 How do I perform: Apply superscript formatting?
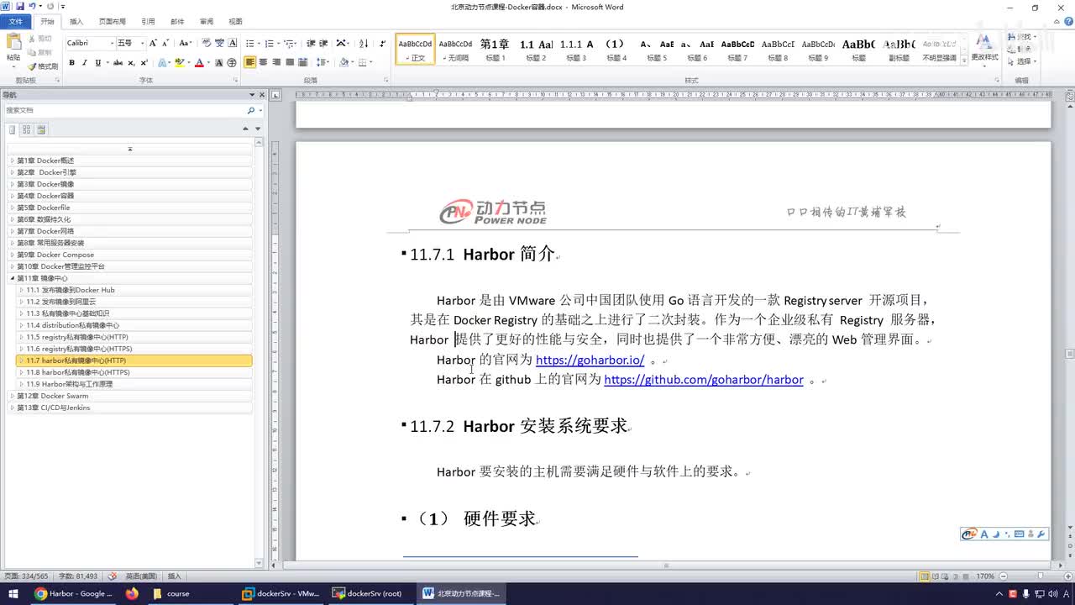pyautogui.click(x=144, y=62)
